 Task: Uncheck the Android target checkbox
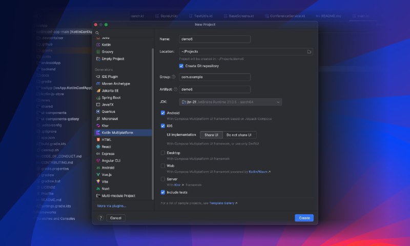click(163, 113)
